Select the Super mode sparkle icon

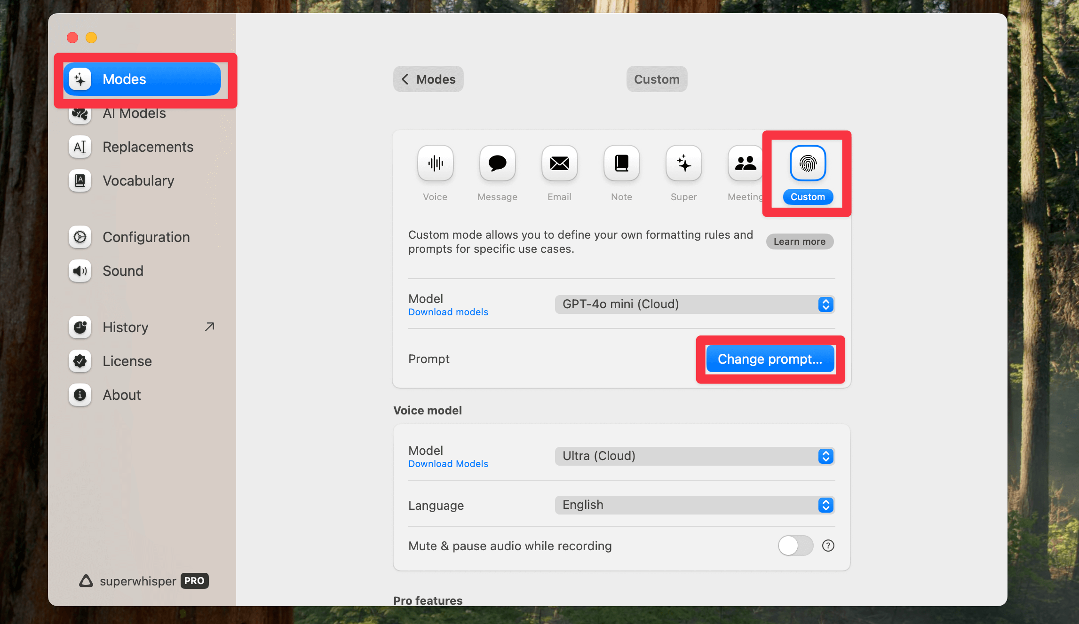(683, 164)
